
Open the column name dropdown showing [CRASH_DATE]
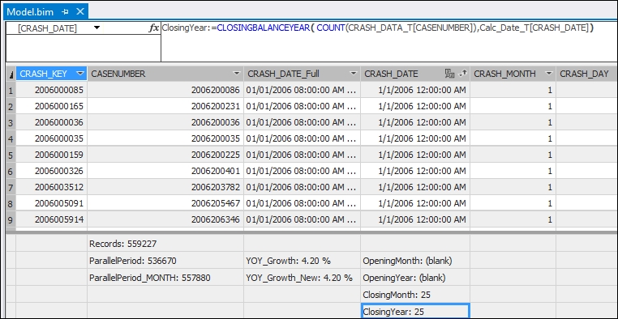97,28
